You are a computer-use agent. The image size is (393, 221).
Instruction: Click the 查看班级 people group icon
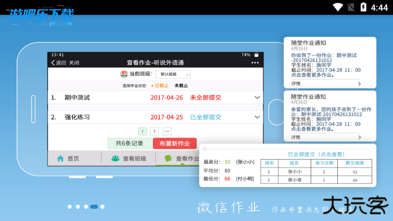tap(115, 159)
